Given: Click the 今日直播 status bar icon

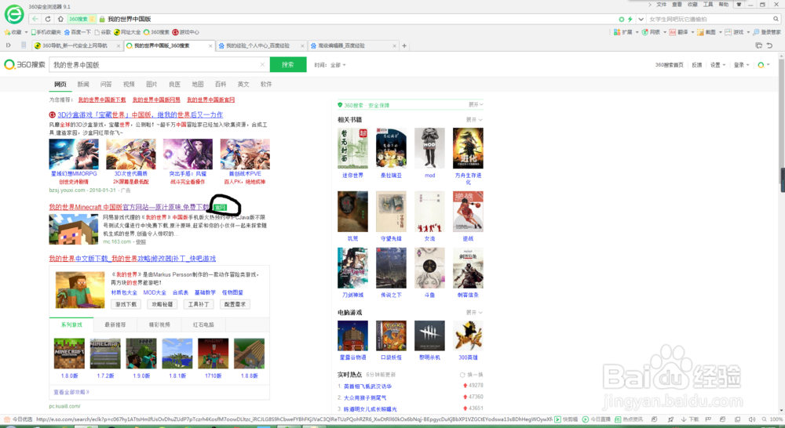Looking at the screenshot, I should tap(596, 419).
